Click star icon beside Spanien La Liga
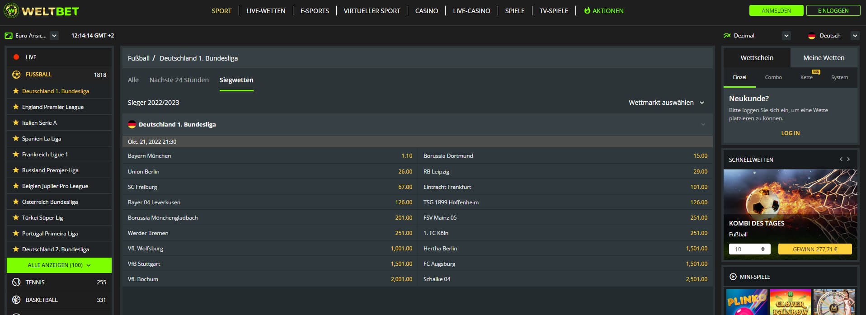Image resolution: width=866 pixels, height=315 pixels. pyautogui.click(x=16, y=138)
